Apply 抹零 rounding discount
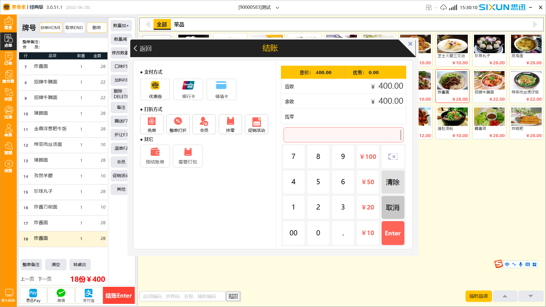The width and height of the screenshot is (546, 307). 230,124
